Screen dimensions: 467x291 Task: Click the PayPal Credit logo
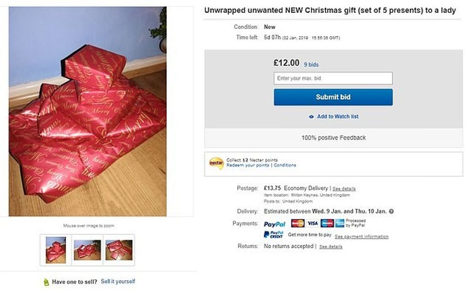(x=274, y=235)
